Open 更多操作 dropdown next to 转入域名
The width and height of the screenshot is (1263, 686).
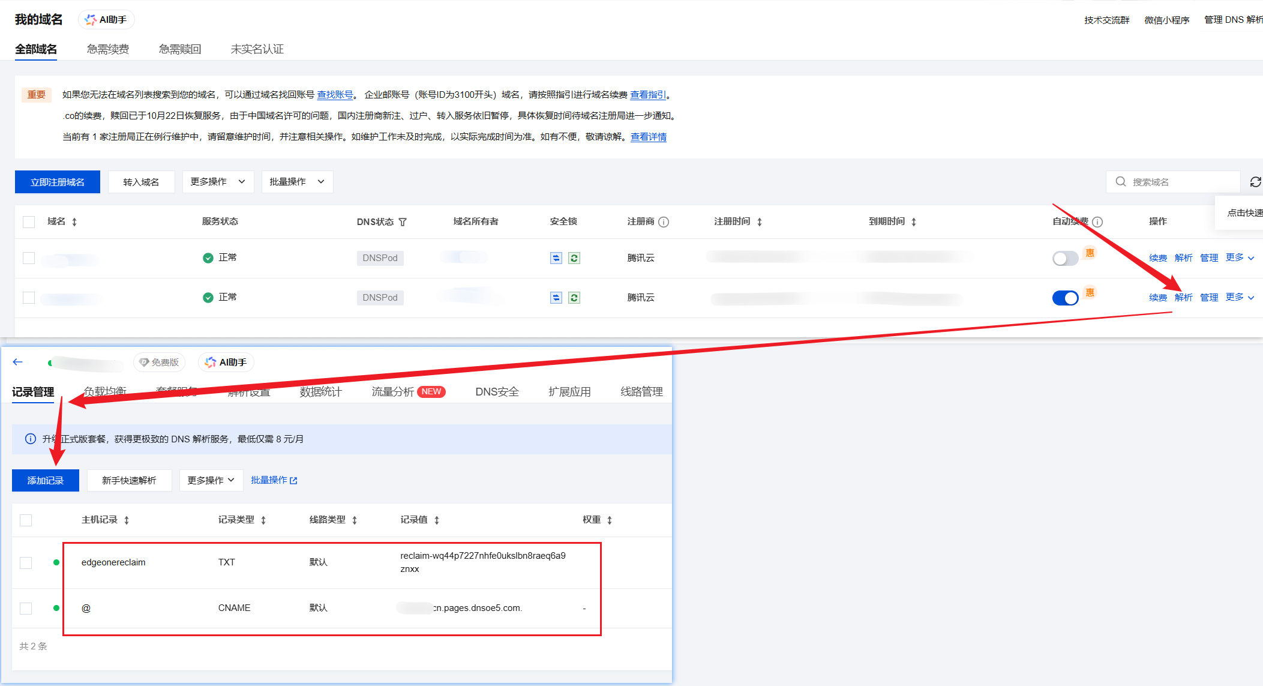point(218,182)
